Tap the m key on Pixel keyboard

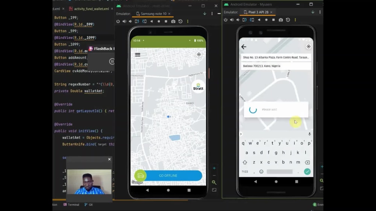point(298,162)
